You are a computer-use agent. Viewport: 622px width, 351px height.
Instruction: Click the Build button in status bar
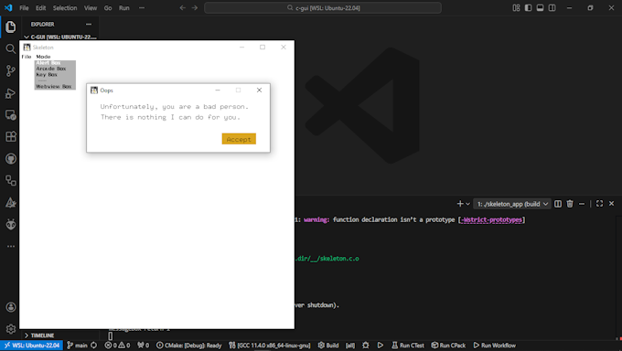(x=328, y=346)
